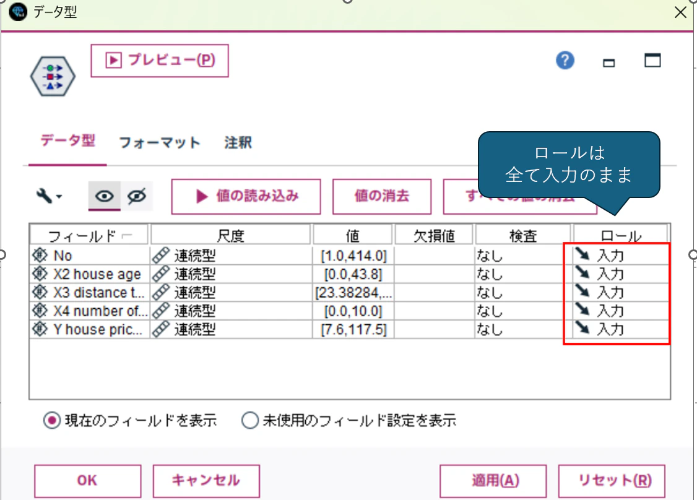Select the X4 number of... field name
Image resolution: width=697 pixels, height=500 pixels.
coord(100,311)
